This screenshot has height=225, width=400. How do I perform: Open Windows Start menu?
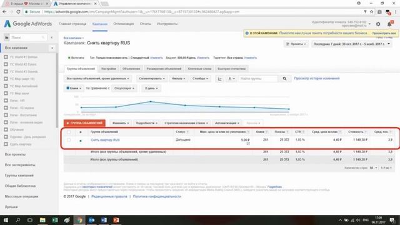point(6,220)
